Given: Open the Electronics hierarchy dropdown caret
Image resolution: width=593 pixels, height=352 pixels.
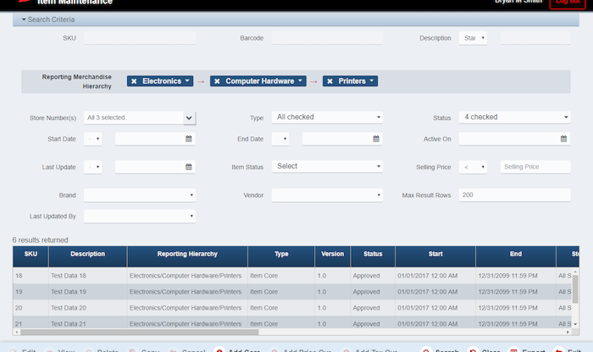Looking at the screenshot, I should point(187,81).
